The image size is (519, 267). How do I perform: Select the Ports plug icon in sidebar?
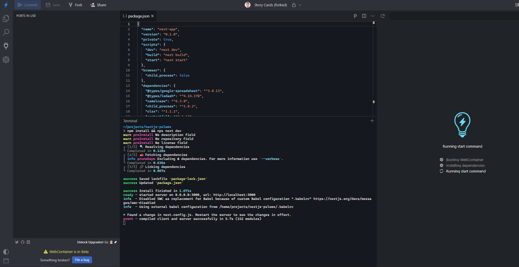point(6,46)
